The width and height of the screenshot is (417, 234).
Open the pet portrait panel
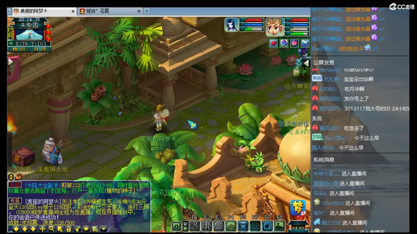(x=231, y=25)
